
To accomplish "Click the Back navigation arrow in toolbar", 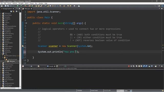I will [x=70, y=6].
